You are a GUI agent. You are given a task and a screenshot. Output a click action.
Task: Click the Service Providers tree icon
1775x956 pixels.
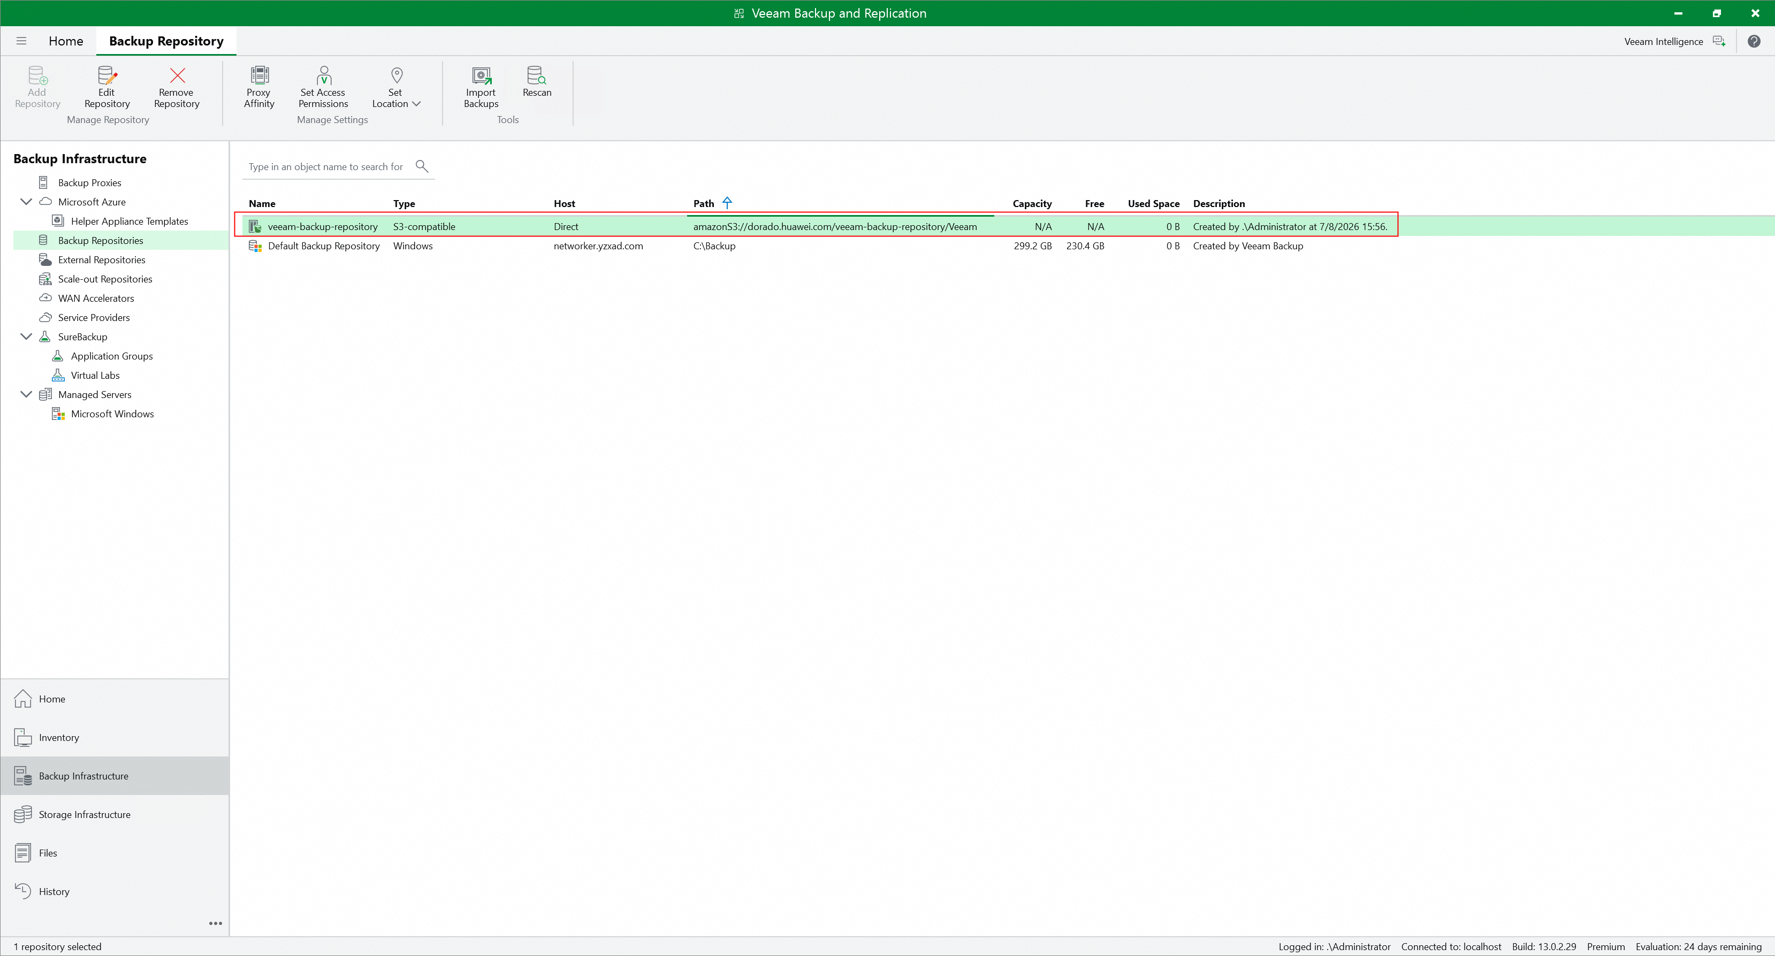(45, 318)
